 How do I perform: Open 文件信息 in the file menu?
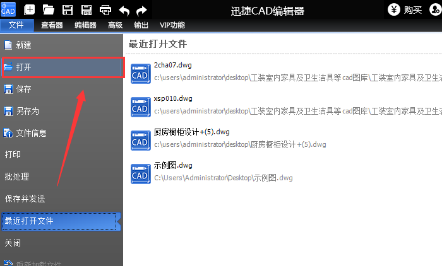61,133
